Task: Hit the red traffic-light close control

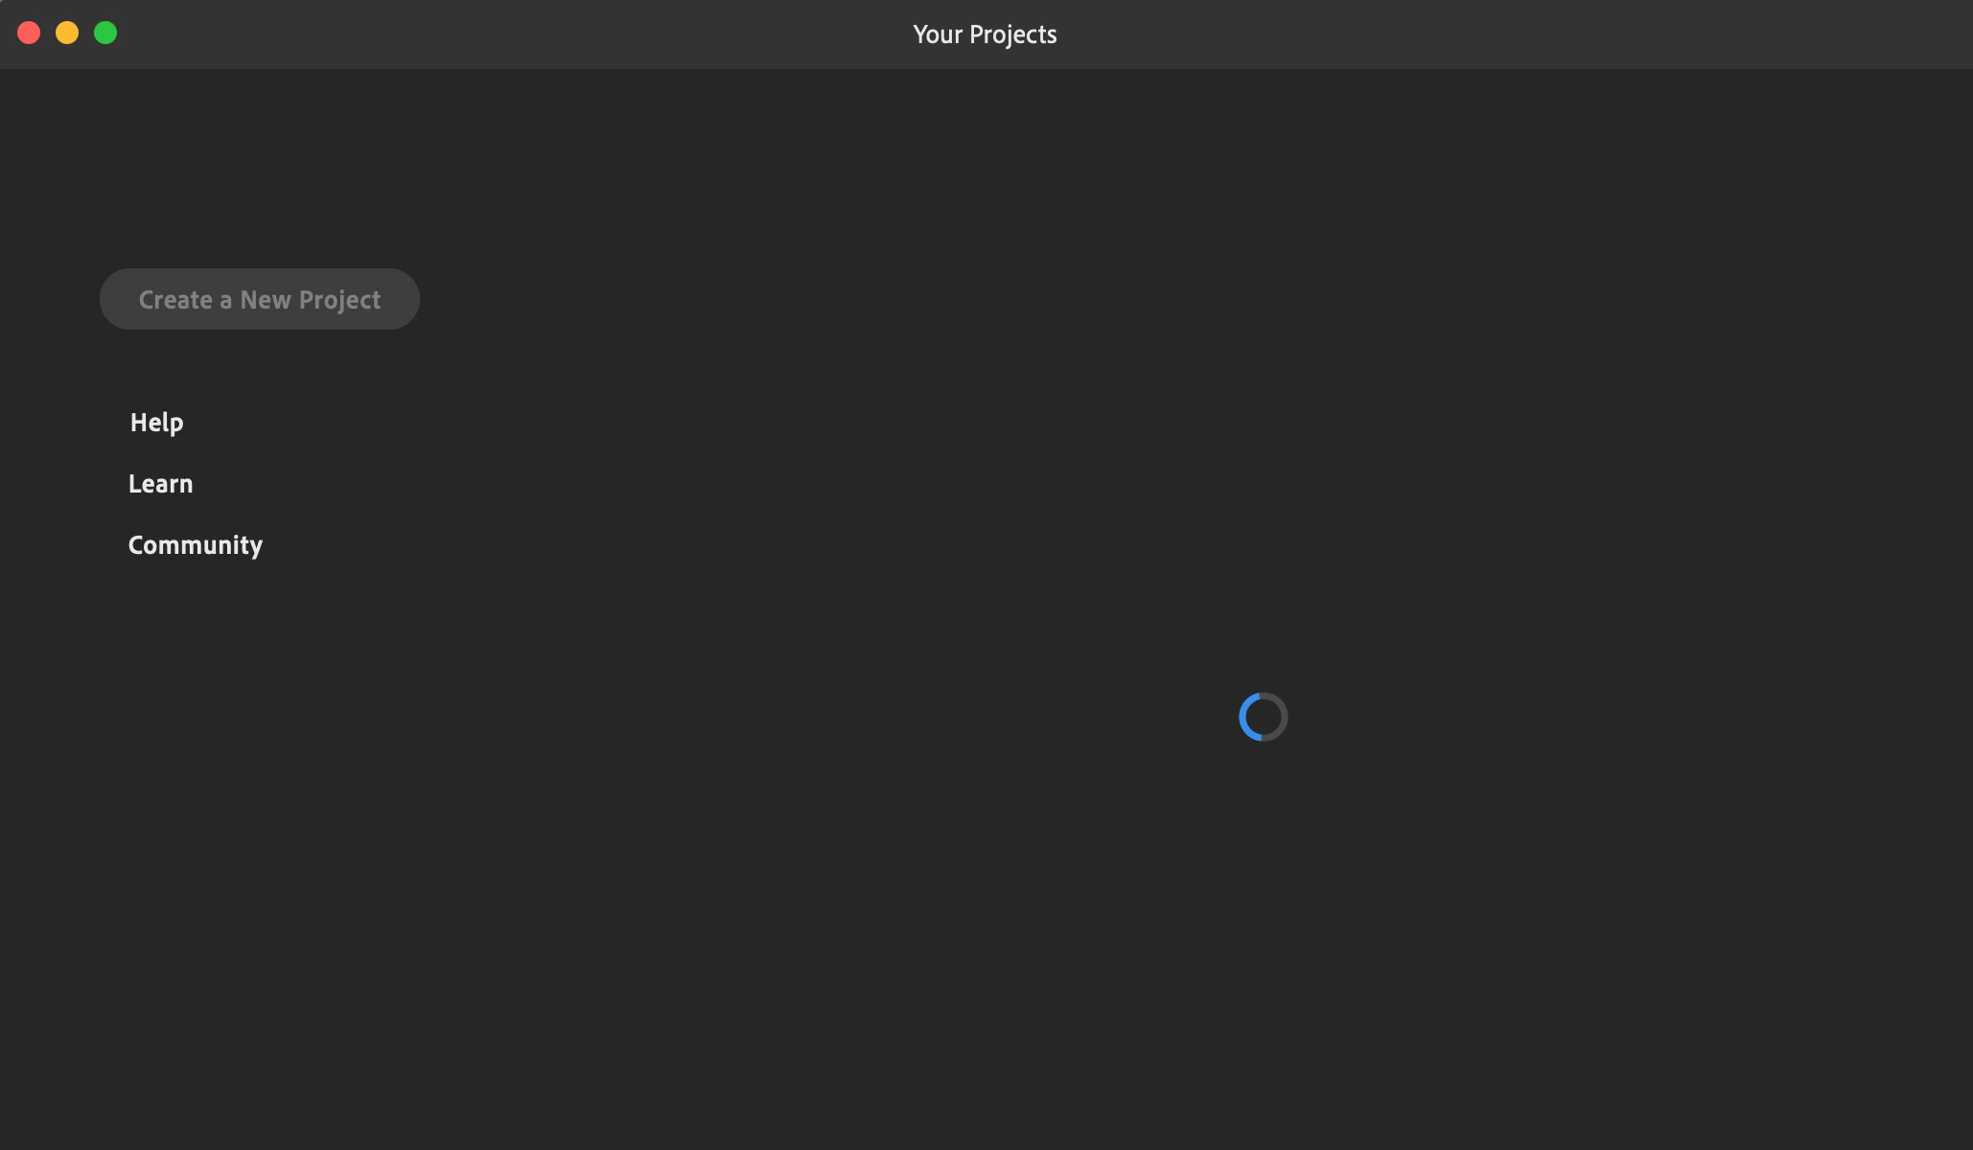Action: 29,34
